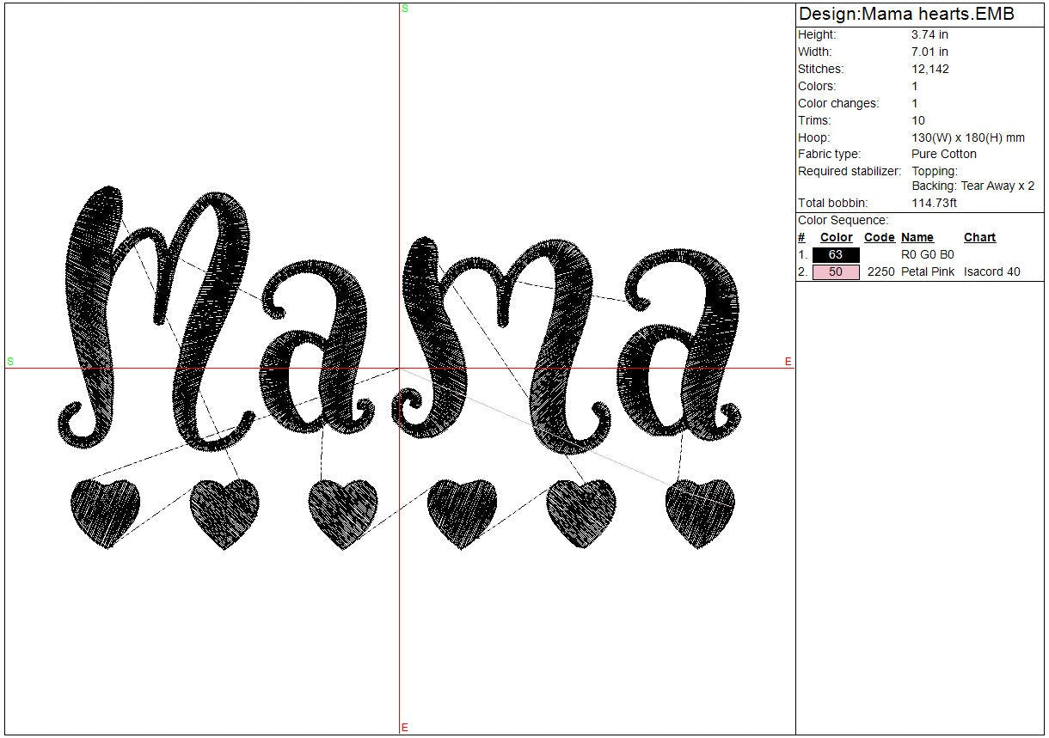The height and width of the screenshot is (738, 1049).
Task: Select the Design:Mama hearts.EMB title
Action: (906, 15)
